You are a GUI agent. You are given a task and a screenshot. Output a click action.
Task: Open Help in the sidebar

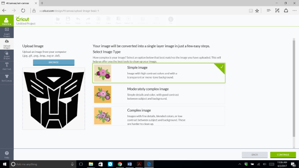point(7,155)
